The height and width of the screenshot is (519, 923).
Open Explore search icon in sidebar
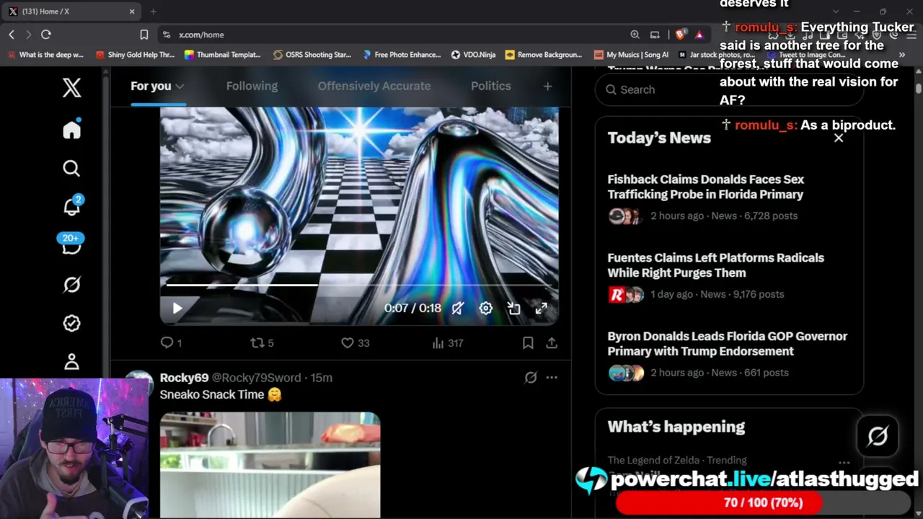click(x=71, y=169)
